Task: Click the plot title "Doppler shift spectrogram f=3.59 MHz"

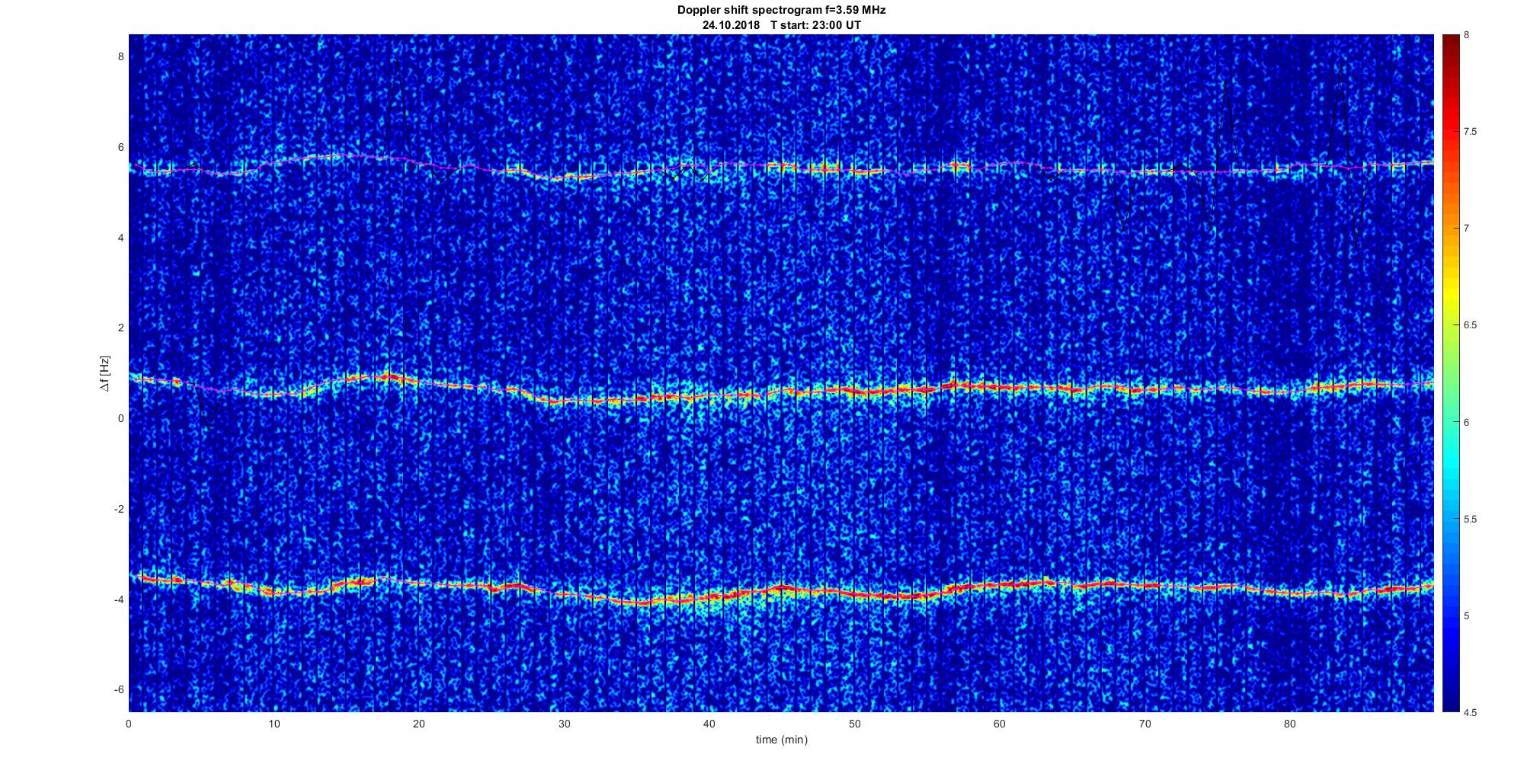Action: coord(781,10)
